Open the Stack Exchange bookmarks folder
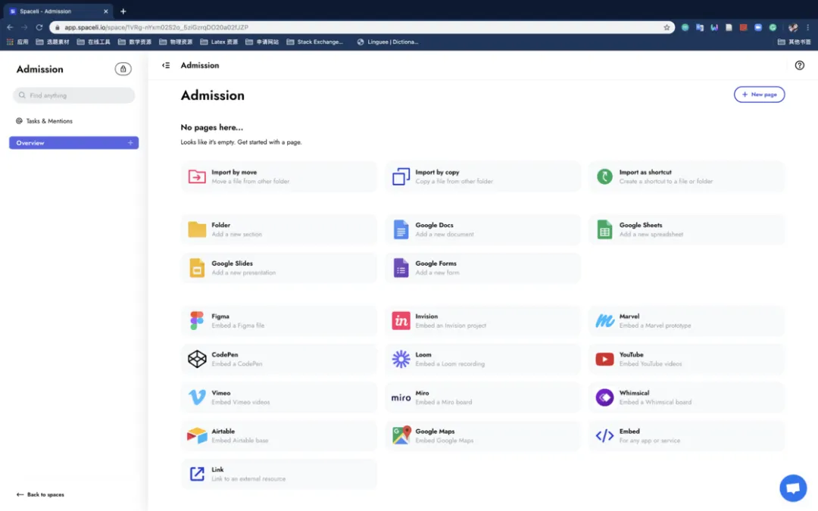Viewport: 818px width, 511px height. 315,42
